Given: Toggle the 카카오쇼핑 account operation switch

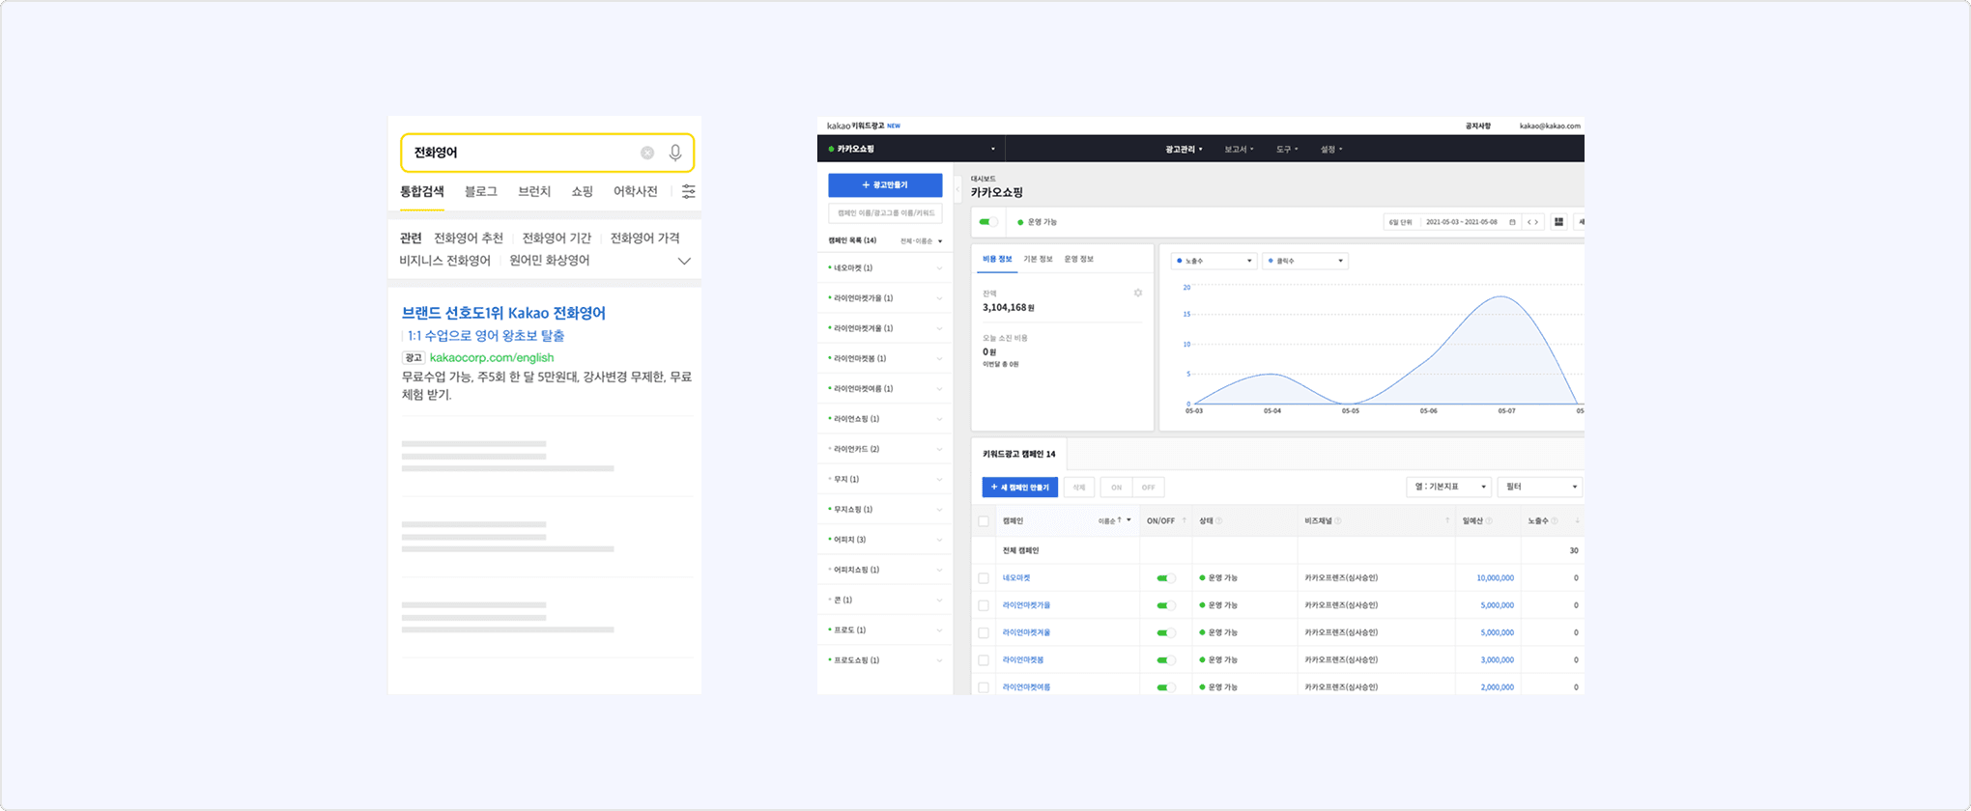Looking at the screenshot, I should [987, 222].
